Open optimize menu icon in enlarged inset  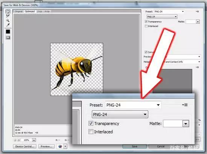[x=185, y=105]
